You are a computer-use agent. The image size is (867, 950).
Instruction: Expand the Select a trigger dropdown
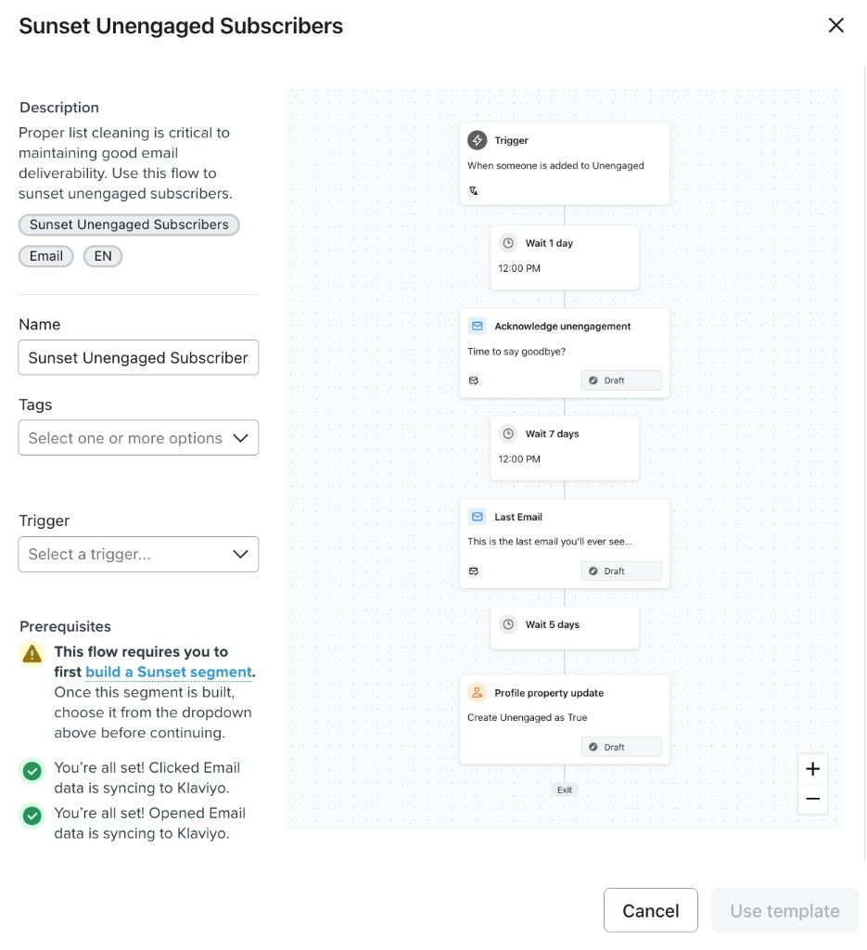[138, 554]
